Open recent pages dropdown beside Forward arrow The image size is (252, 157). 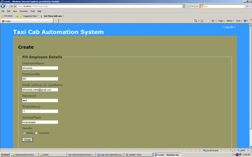(12, 6)
